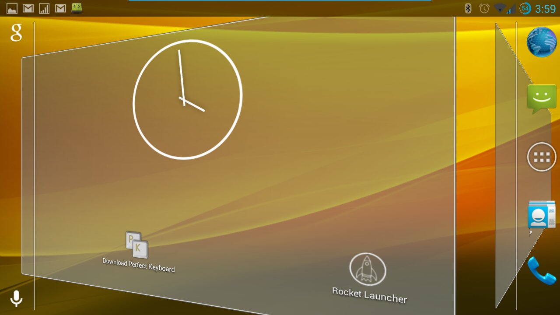
Task: Open the app drawer grid button
Action: pyautogui.click(x=542, y=157)
